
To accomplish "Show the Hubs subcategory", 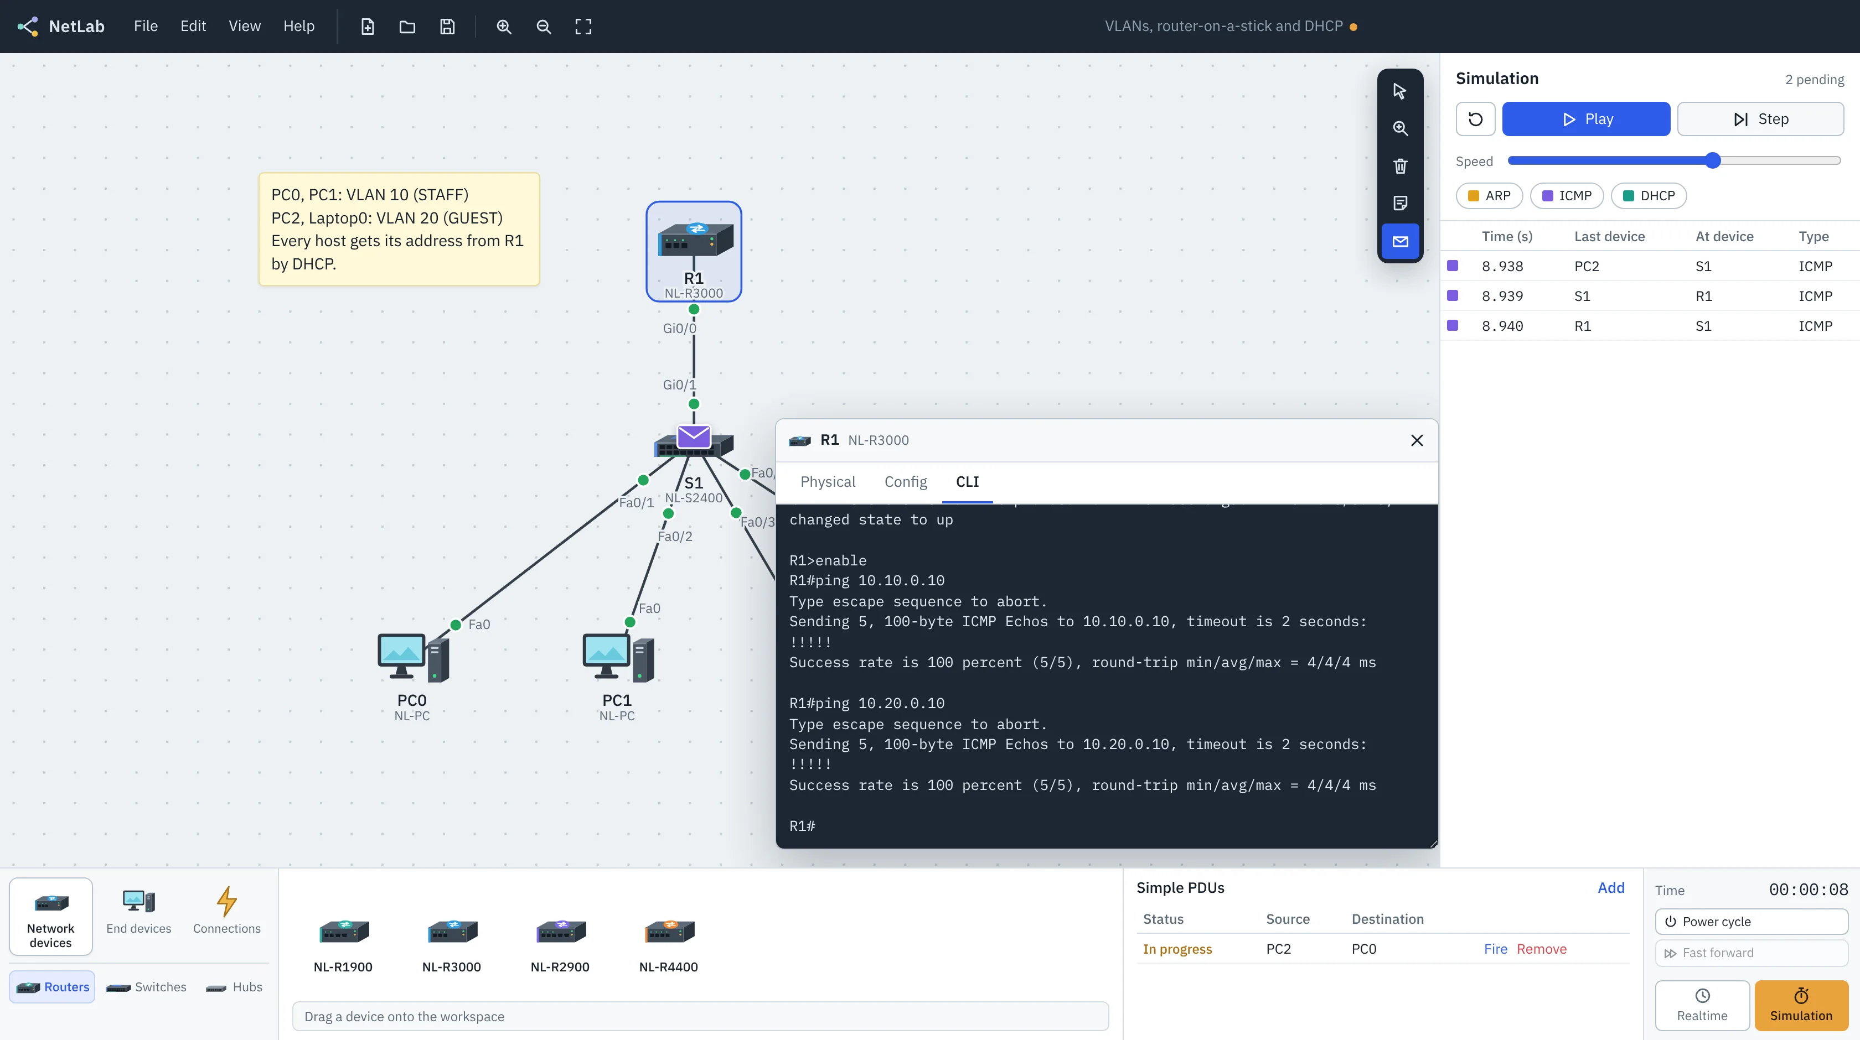I will 234,986.
